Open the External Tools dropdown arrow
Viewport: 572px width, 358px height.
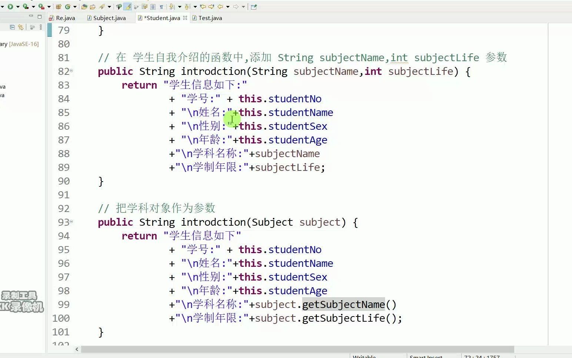[49, 7]
